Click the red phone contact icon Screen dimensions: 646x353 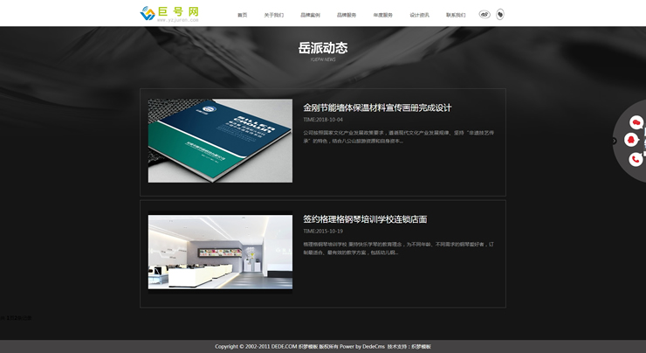pyautogui.click(x=635, y=159)
